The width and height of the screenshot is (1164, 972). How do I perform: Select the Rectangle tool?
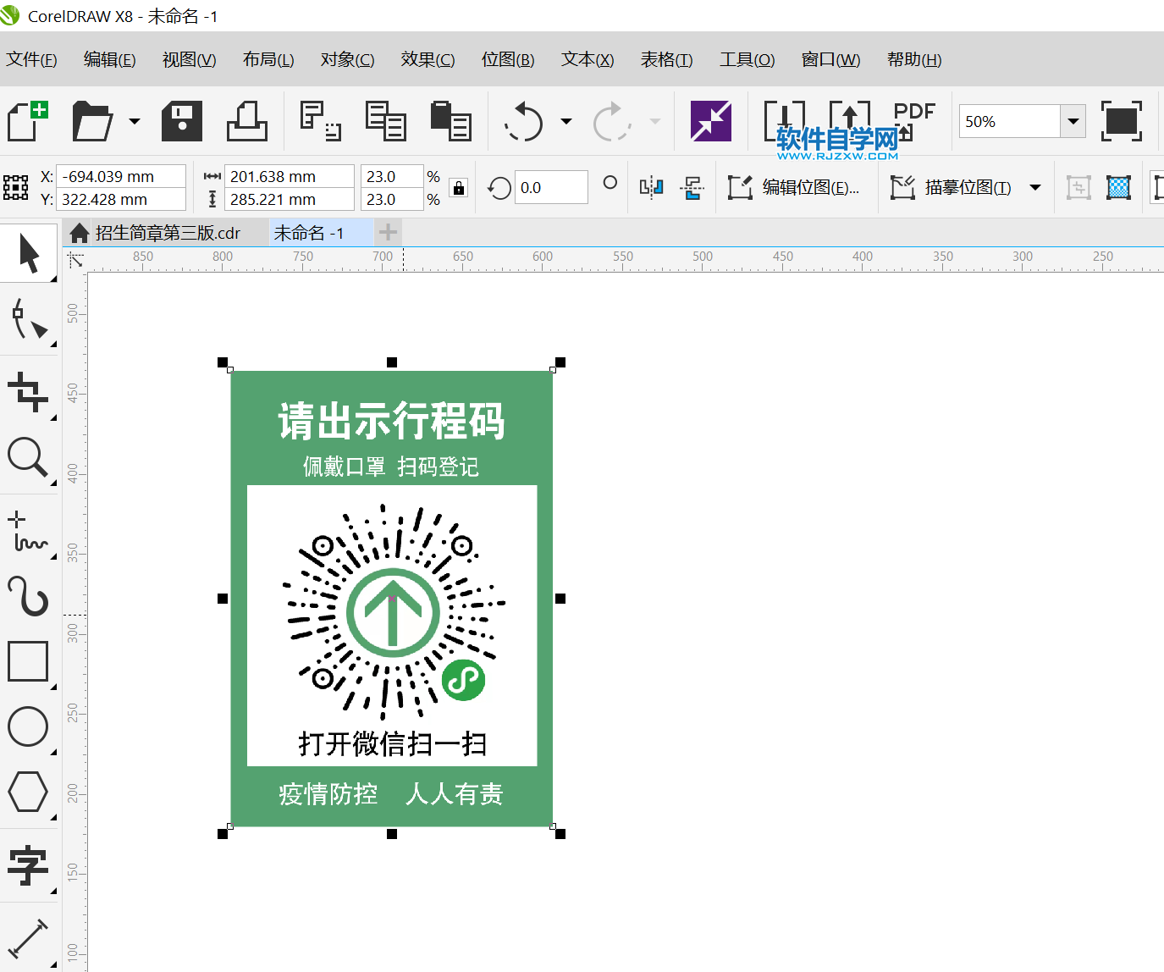pyautogui.click(x=28, y=661)
